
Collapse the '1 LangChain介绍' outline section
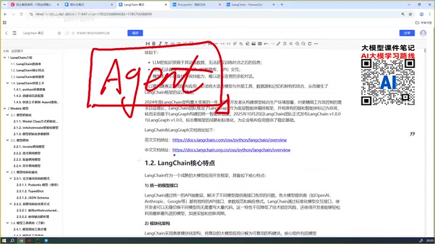tap(5, 58)
